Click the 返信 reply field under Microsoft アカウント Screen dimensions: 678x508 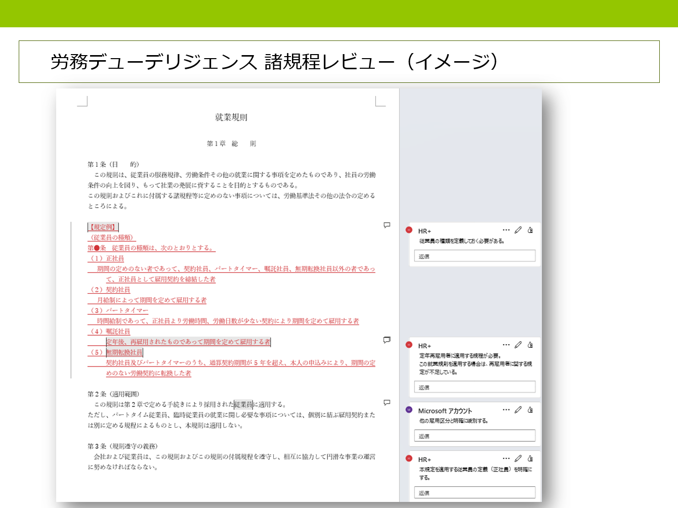tap(475, 436)
